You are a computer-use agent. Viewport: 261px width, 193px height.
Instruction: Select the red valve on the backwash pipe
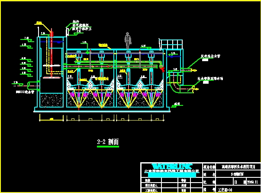pos(161,69)
